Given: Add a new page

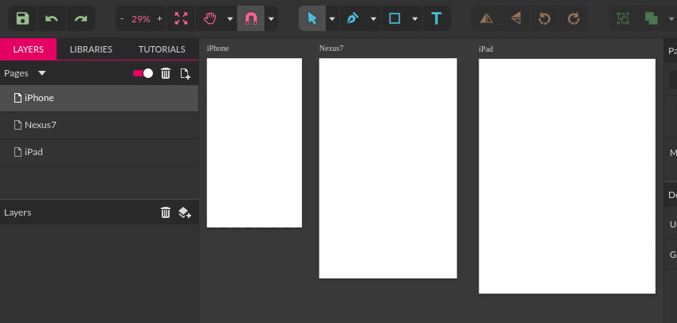Looking at the screenshot, I should [186, 73].
